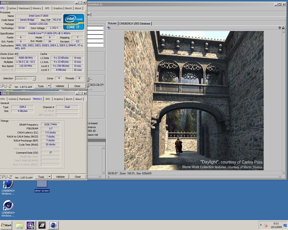This screenshot has width=288, height=230.
Task: Click the Memory Type DDR3 field
Action: click(x=22, y=107)
